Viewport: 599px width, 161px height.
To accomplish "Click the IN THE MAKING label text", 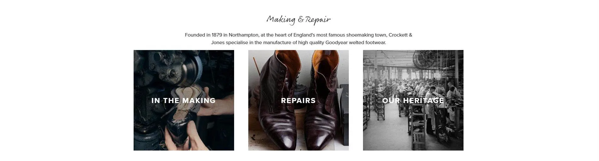I will coord(184,101).
